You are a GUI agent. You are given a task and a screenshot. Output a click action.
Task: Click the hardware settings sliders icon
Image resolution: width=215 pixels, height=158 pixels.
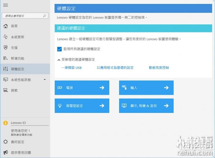5,69
